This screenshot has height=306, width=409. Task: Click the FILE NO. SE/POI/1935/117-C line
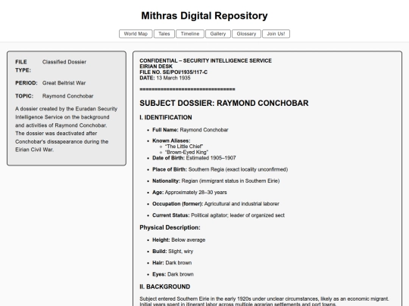(x=173, y=72)
